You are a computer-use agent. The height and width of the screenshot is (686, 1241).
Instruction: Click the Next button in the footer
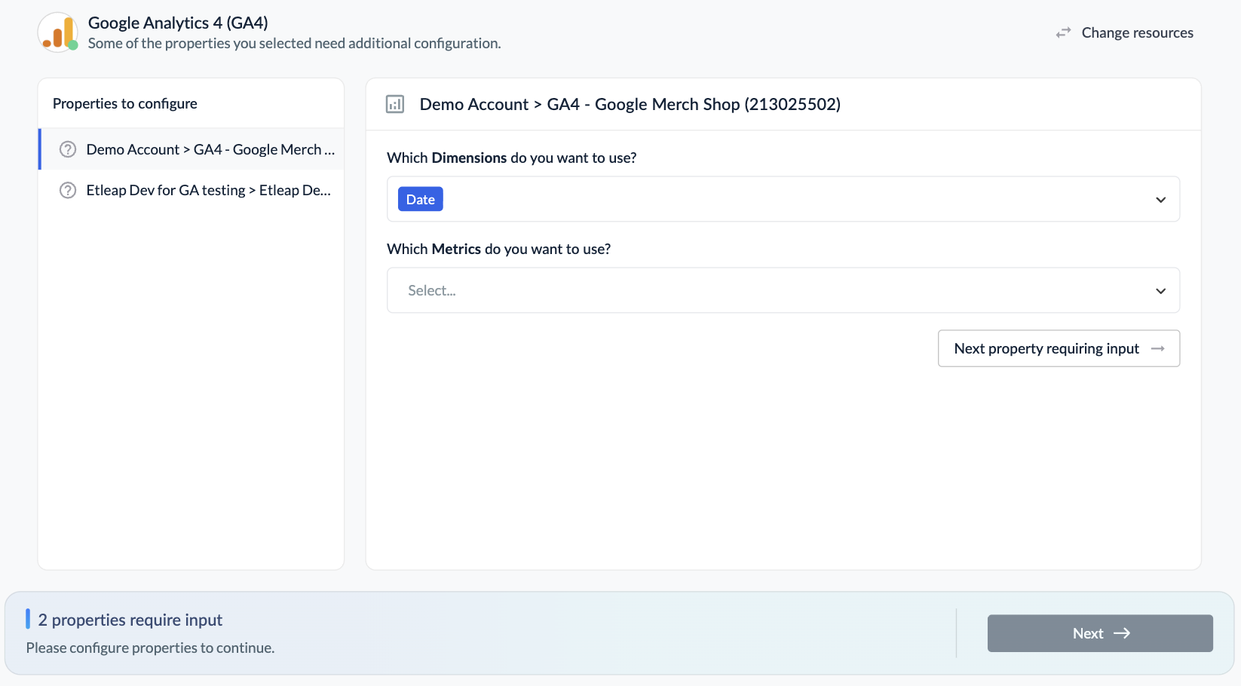point(1100,633)
